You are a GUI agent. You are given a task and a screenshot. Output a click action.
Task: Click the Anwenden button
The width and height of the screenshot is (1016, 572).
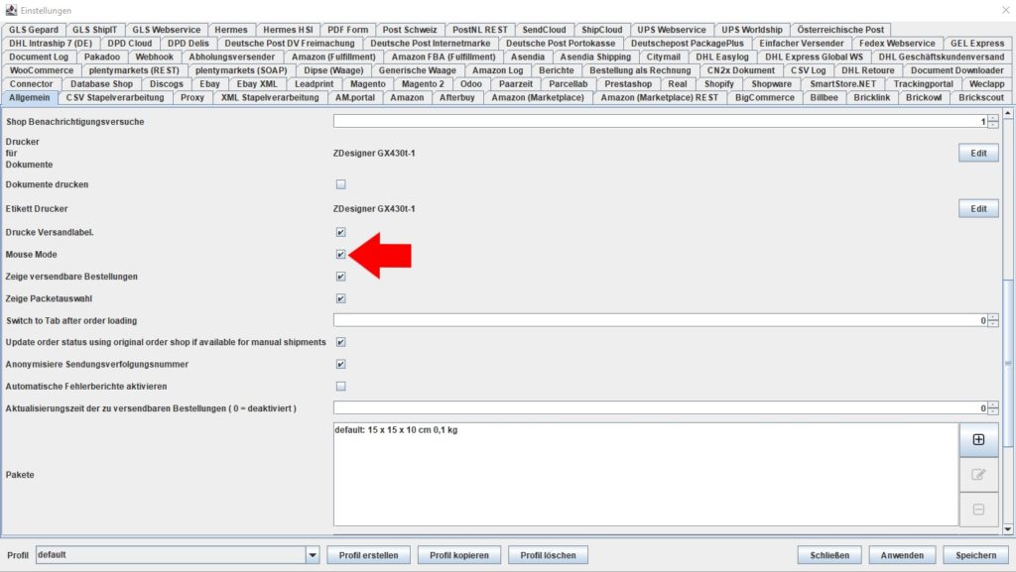(902, 555)
